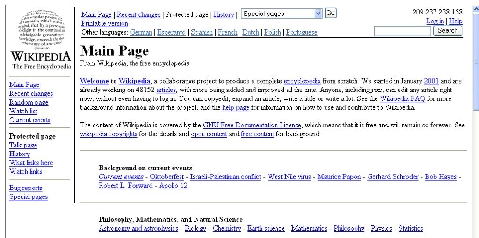The image size is (479, 238).
Task: Click the Wikipedia logo image
Action: (41, 40)
